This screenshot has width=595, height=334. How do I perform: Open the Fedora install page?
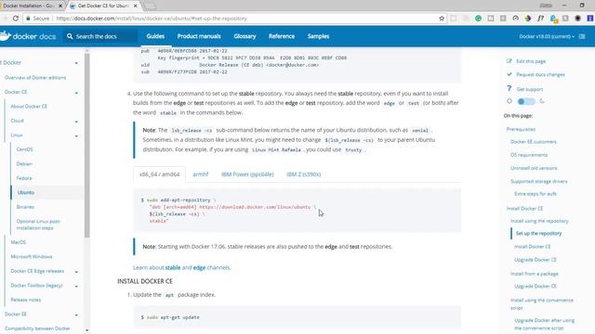tap(24, 178)
